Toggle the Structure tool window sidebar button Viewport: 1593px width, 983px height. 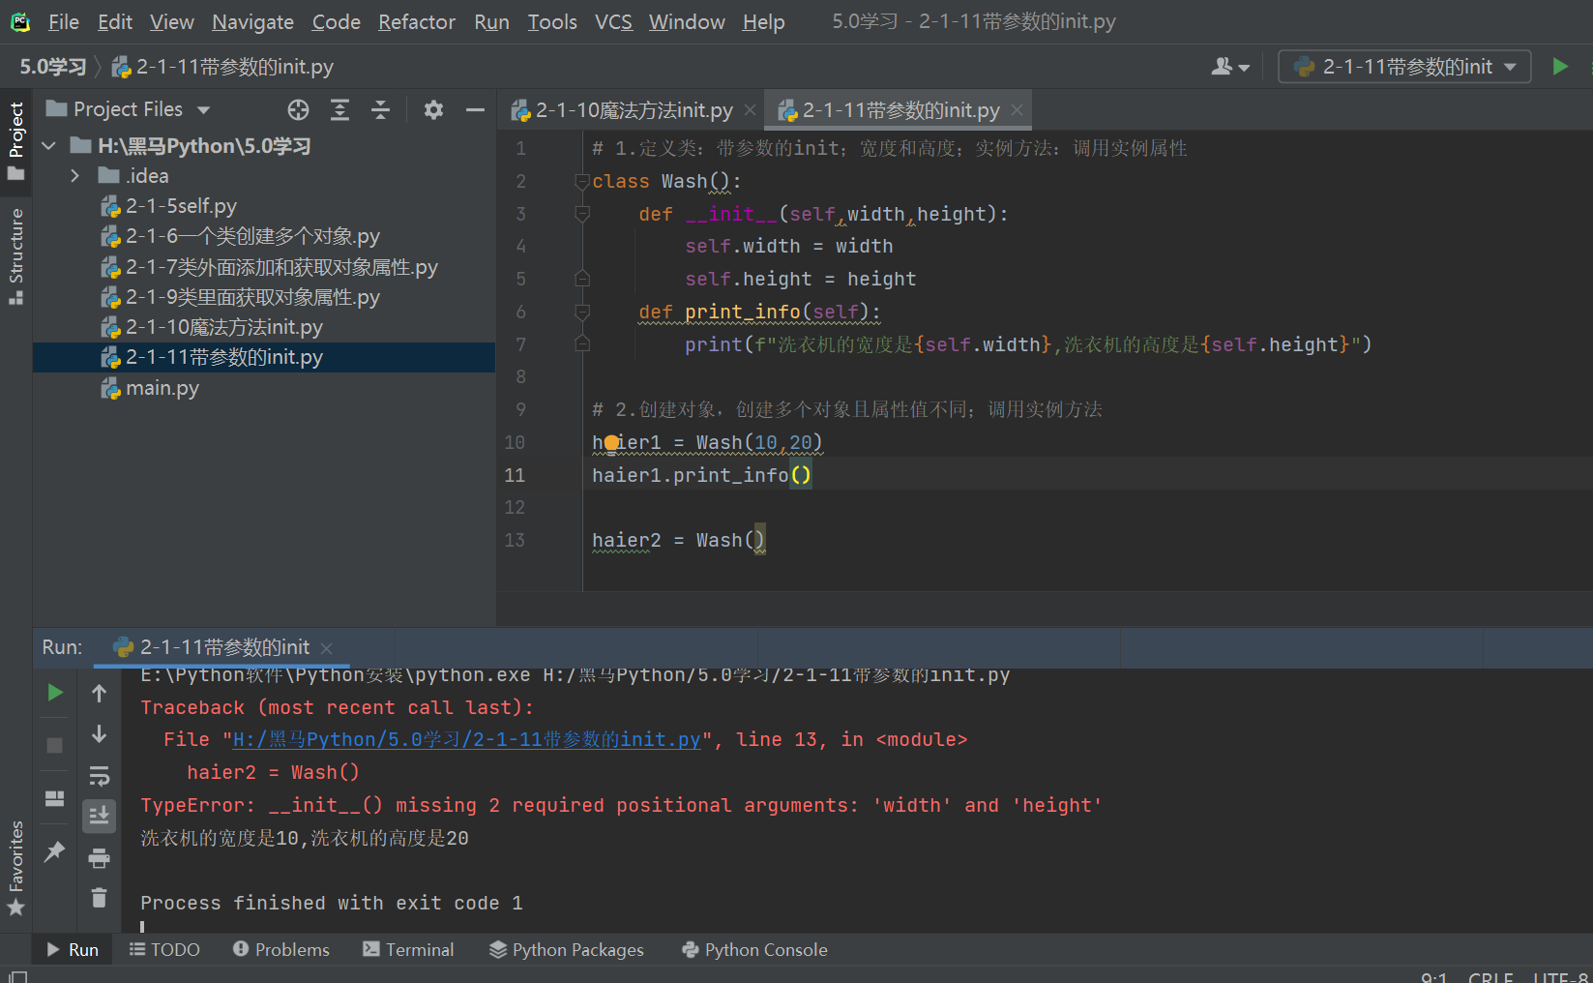click(x=16, y=256)
